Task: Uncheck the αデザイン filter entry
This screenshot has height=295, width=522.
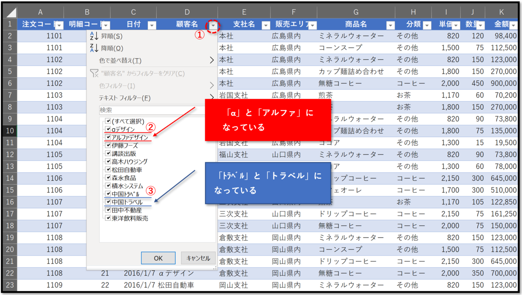Action: [108, 129]
